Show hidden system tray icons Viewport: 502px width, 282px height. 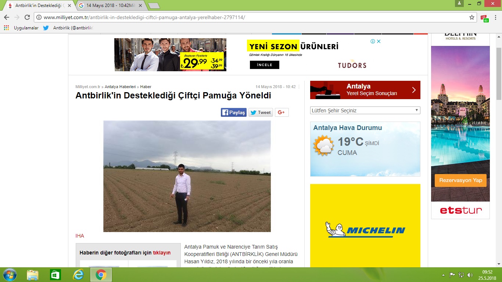click(x=444, y=275)
